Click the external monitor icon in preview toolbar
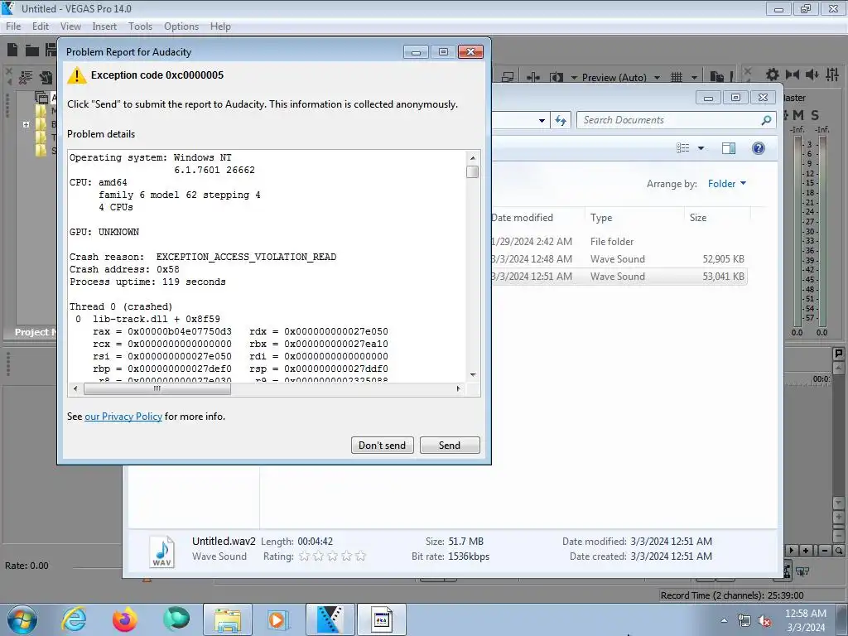848x636 pixels. pyautogui.click(x=508, y=77)
